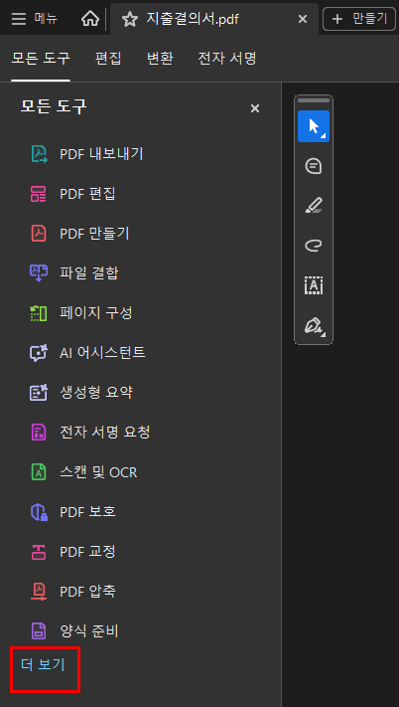Activate the selection arrow tool
The image size is (399, 707).
point(314,126)
